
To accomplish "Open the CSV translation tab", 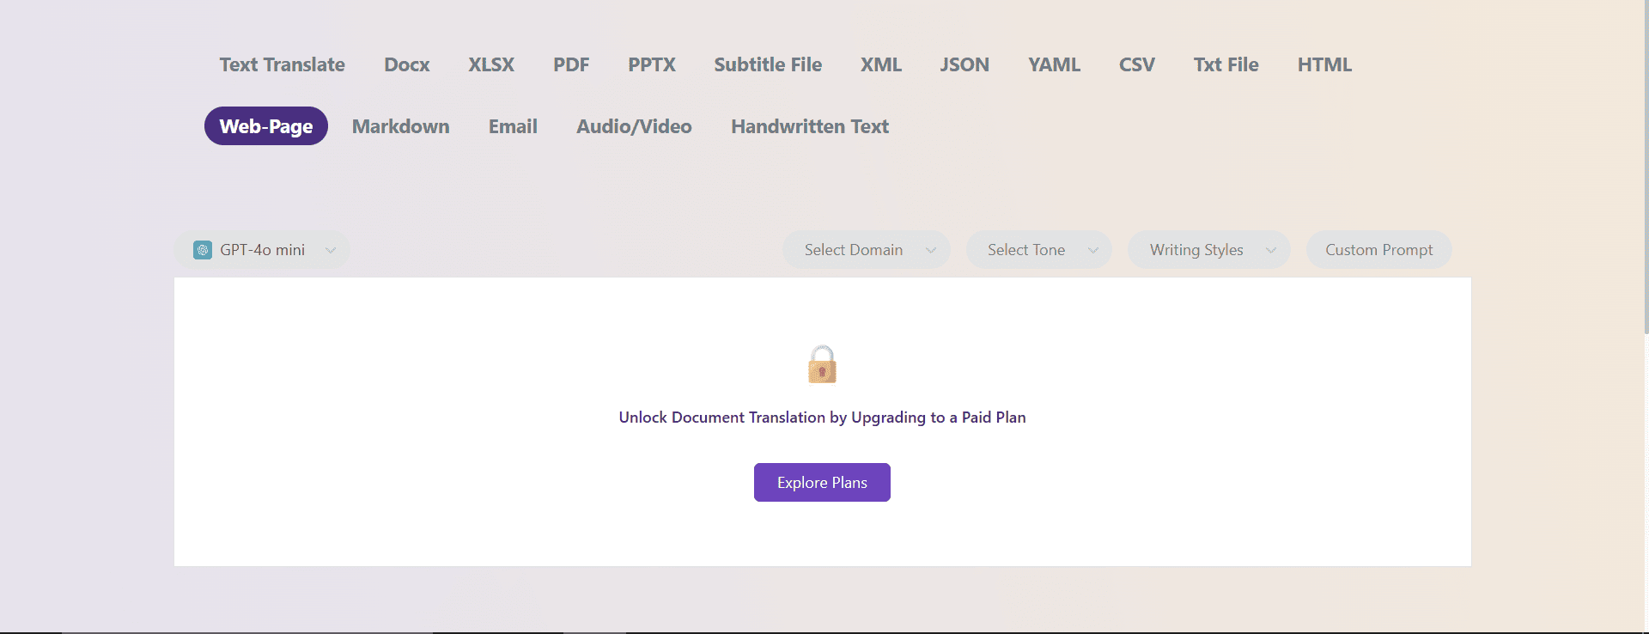I will tap(1136, 64).
